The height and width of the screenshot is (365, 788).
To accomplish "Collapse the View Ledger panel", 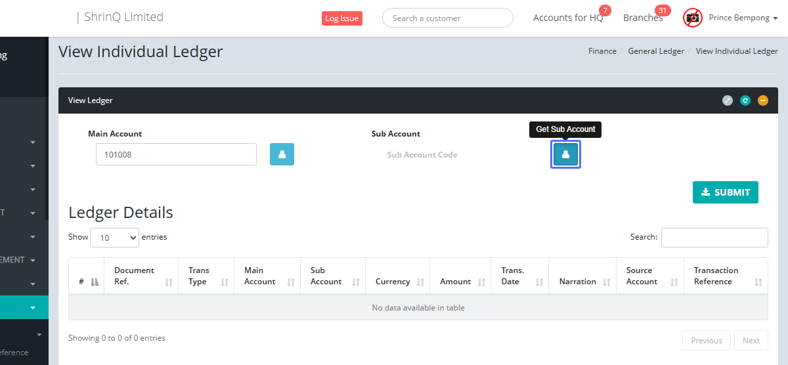I will click(x=762, y=100).
